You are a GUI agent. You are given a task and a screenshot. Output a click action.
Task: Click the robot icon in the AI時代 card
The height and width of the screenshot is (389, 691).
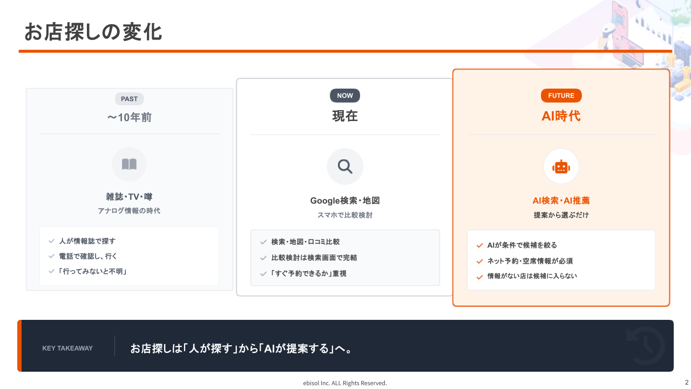(561, 166)
